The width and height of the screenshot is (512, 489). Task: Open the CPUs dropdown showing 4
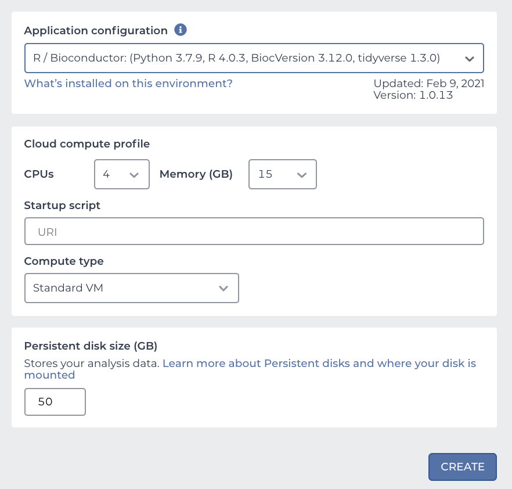coord(122,174)
